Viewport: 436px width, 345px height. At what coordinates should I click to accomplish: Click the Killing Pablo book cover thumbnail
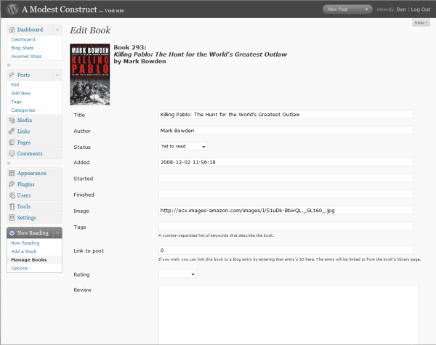coord(89,76)
